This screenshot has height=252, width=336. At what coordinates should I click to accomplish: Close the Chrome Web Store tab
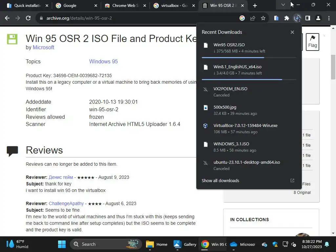(x=145, y=6)
